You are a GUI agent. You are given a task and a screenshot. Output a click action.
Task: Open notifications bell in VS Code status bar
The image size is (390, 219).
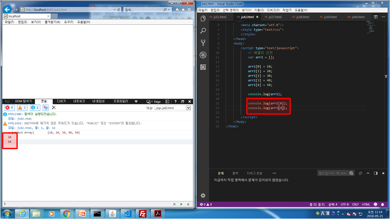(x=383, y=204)
